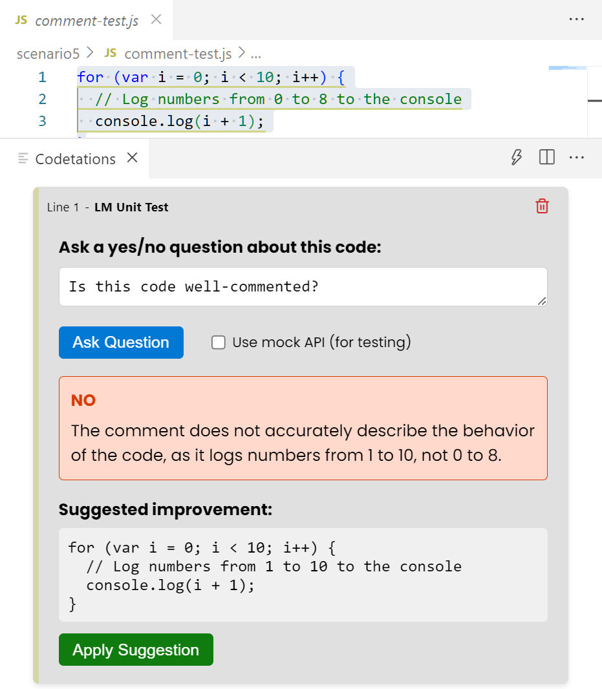Open the Codetations panel more actions menu

point(576,158)
